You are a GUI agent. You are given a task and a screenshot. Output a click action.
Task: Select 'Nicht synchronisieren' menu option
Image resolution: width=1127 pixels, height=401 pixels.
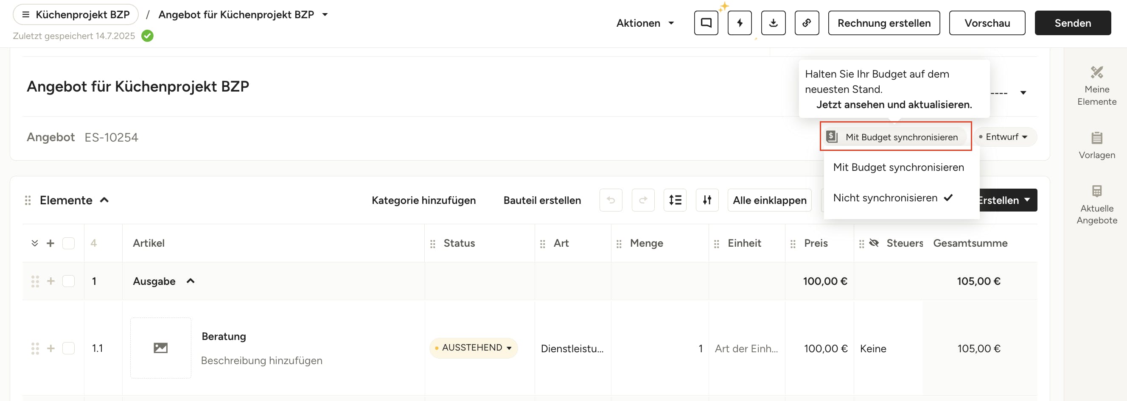click(885, 198)
